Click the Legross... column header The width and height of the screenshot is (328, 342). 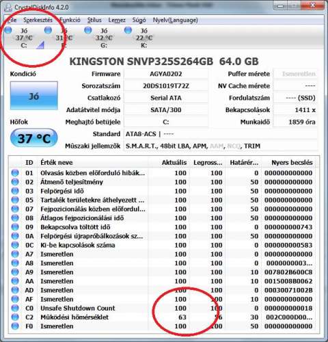point(208,163)
